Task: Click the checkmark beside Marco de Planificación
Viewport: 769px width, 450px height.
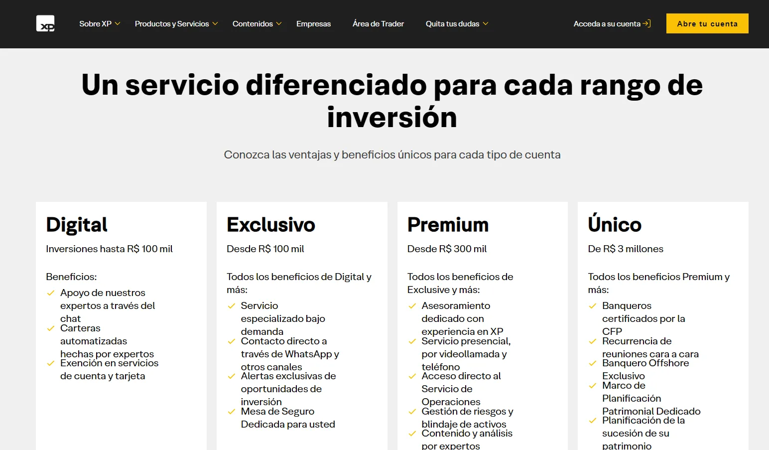Action: (593, 386)
